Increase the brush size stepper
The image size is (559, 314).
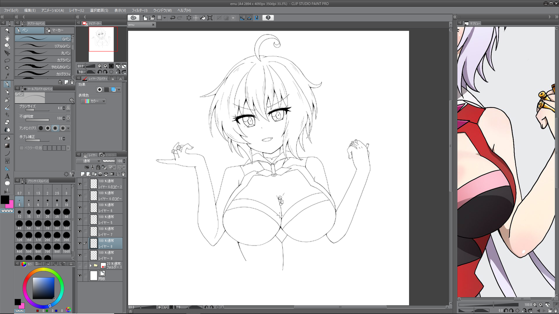[63, 107]
